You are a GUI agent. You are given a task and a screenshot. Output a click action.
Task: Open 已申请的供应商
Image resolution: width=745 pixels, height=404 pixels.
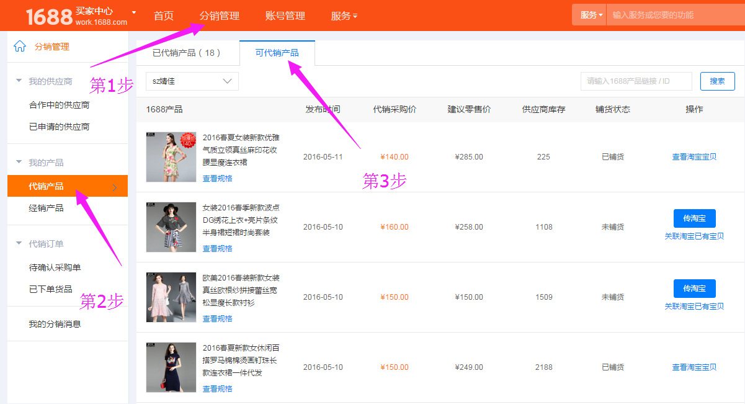coord(60,127)
